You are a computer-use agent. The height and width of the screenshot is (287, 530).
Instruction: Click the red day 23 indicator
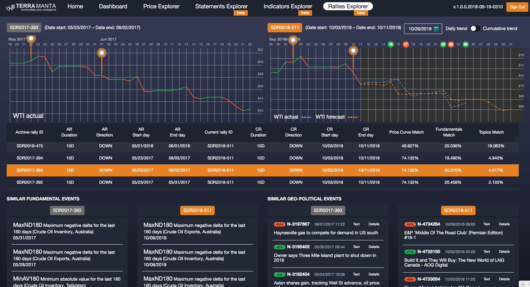pyautogui.click(x=450, y=44)
